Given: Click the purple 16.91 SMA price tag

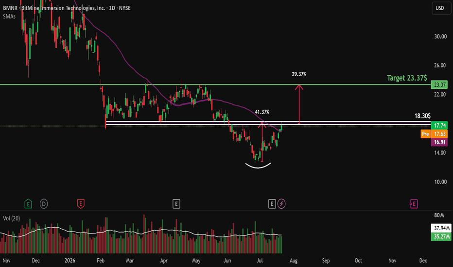Looking at the screenshot, I should (x=439, y=142).
